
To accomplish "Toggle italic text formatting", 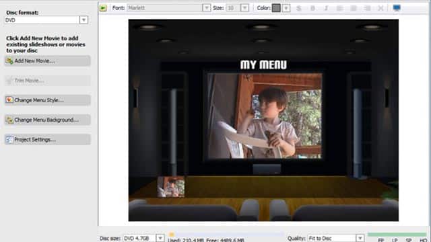I will pos(326,8).
